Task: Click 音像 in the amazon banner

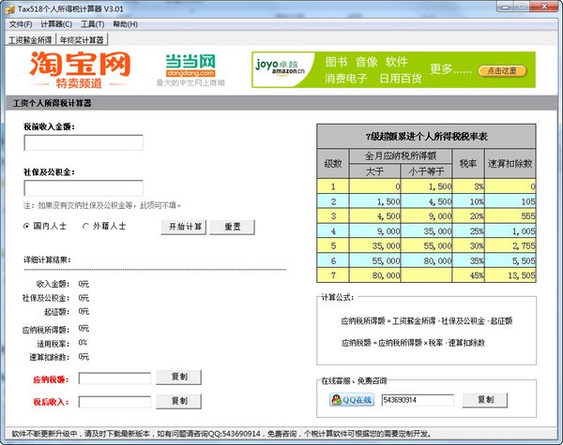Action: point(367,62)
